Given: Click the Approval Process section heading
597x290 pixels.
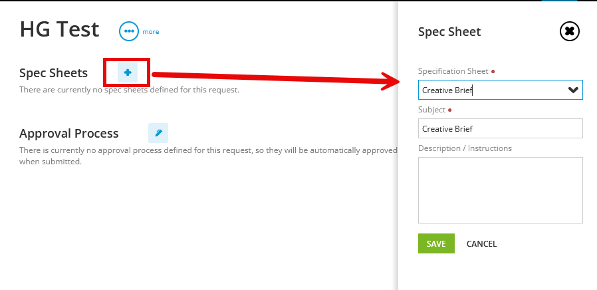Looking at the screenshot, I should pos(69,134).
